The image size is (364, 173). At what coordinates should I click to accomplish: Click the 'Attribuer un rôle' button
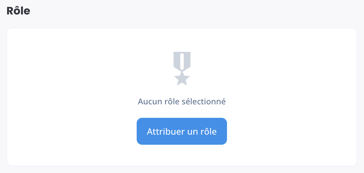click(x=182, y=131)
